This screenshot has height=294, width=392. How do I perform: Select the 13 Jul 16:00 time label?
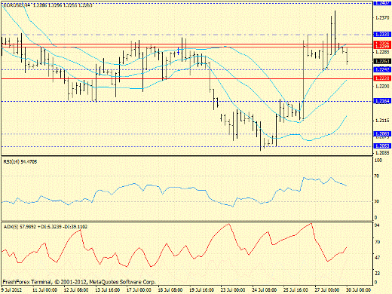point(107,290)
